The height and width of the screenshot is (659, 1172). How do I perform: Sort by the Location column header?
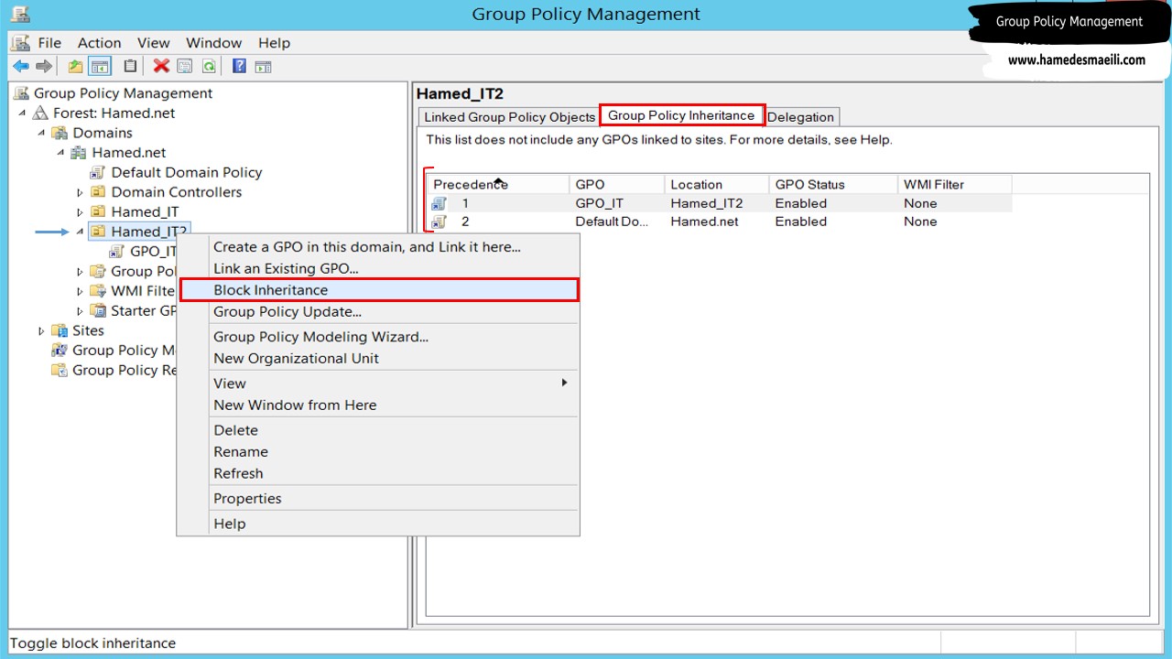[716, 184]
